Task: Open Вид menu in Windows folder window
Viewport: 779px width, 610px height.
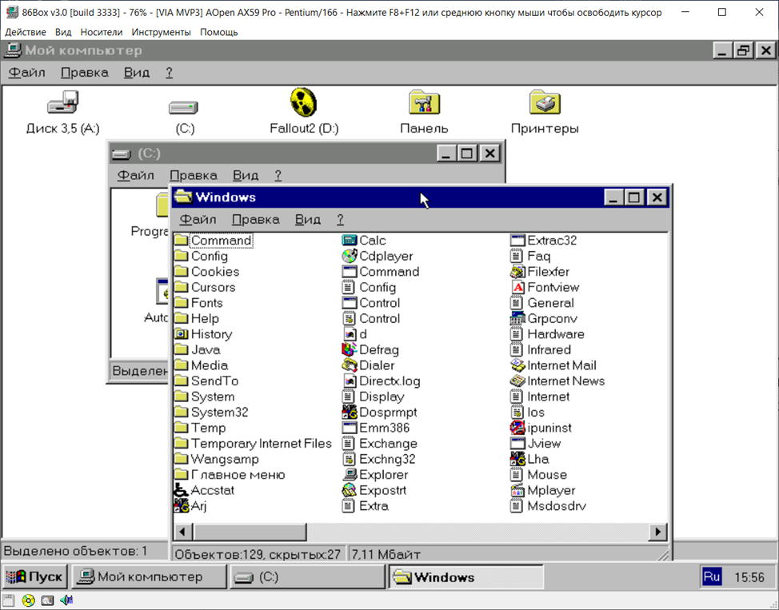Action: point(307,220)
